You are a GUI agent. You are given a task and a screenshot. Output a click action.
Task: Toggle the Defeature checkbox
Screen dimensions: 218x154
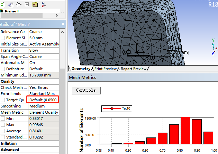point(3,69)
